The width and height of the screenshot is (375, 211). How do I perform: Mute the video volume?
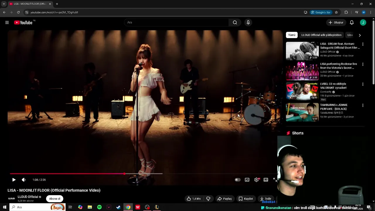[24, 180]
